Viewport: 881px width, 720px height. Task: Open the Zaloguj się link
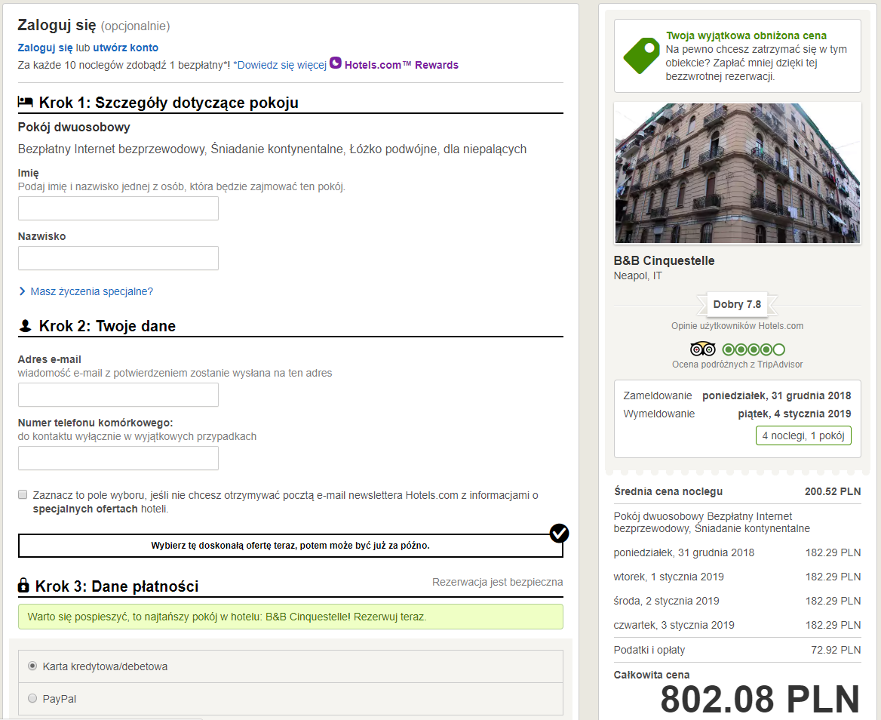tap(45, 48)
